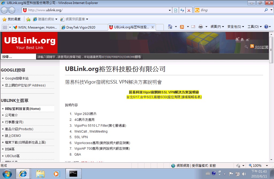
Task: Switch to DrayTek Vigor2920 tab
Action: [x=84, y=27]
